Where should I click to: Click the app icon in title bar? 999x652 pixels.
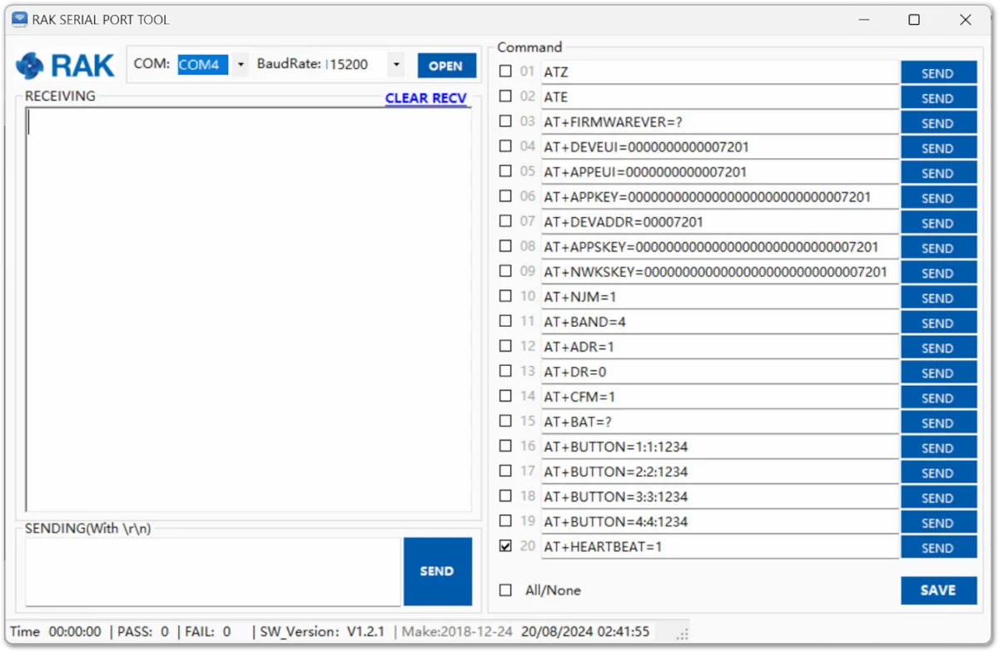(x=18, y=19)
